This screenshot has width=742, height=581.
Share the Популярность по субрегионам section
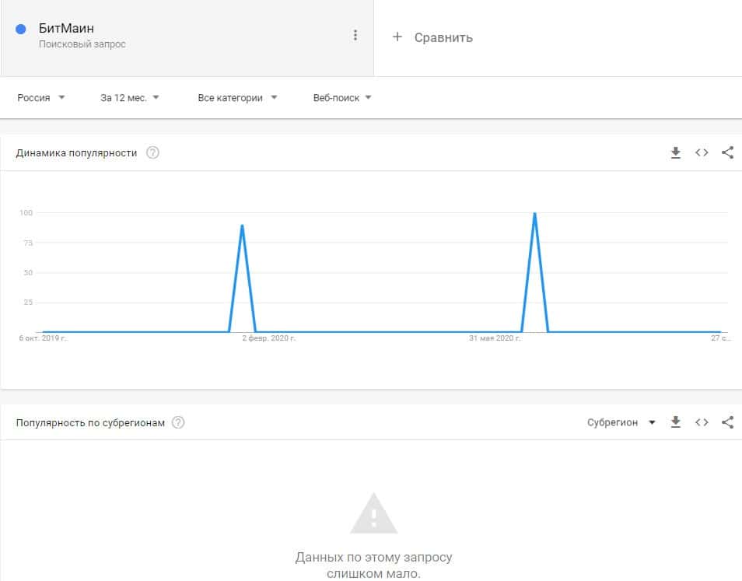pyautogui.click(x=727, y=422)
